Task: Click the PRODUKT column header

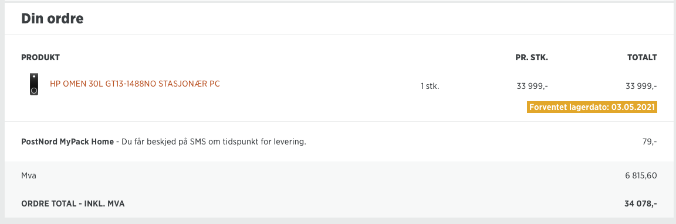Action: coord(40,58)
